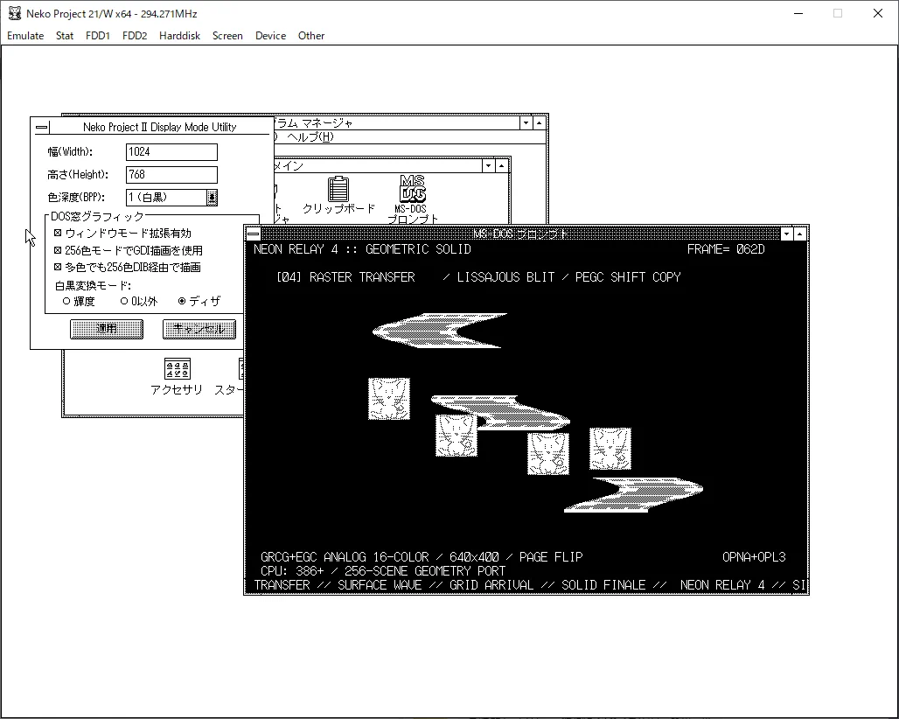
Task: Open the MS-DOS プロンプト window control-menu box
Action: [254, 234]
